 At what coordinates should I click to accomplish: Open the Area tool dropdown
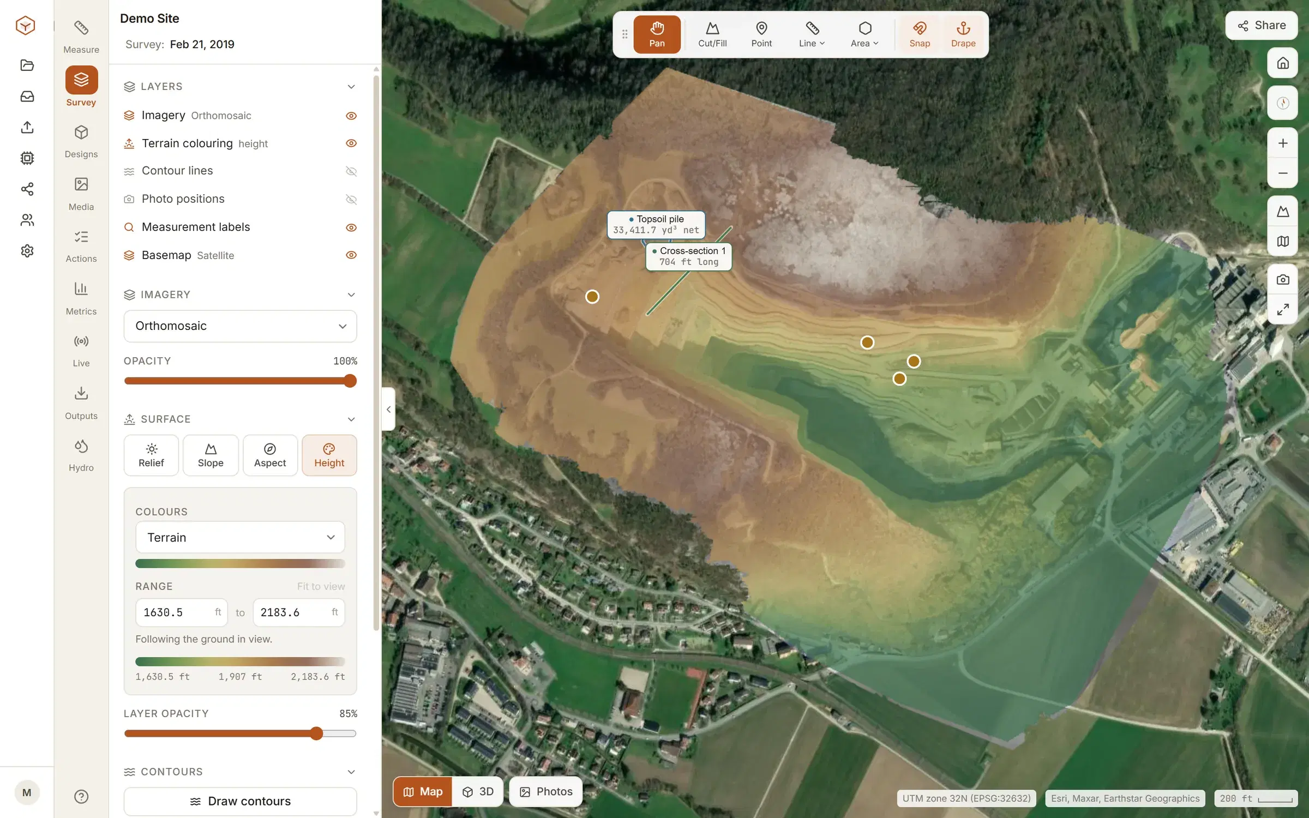pos(864,34)
